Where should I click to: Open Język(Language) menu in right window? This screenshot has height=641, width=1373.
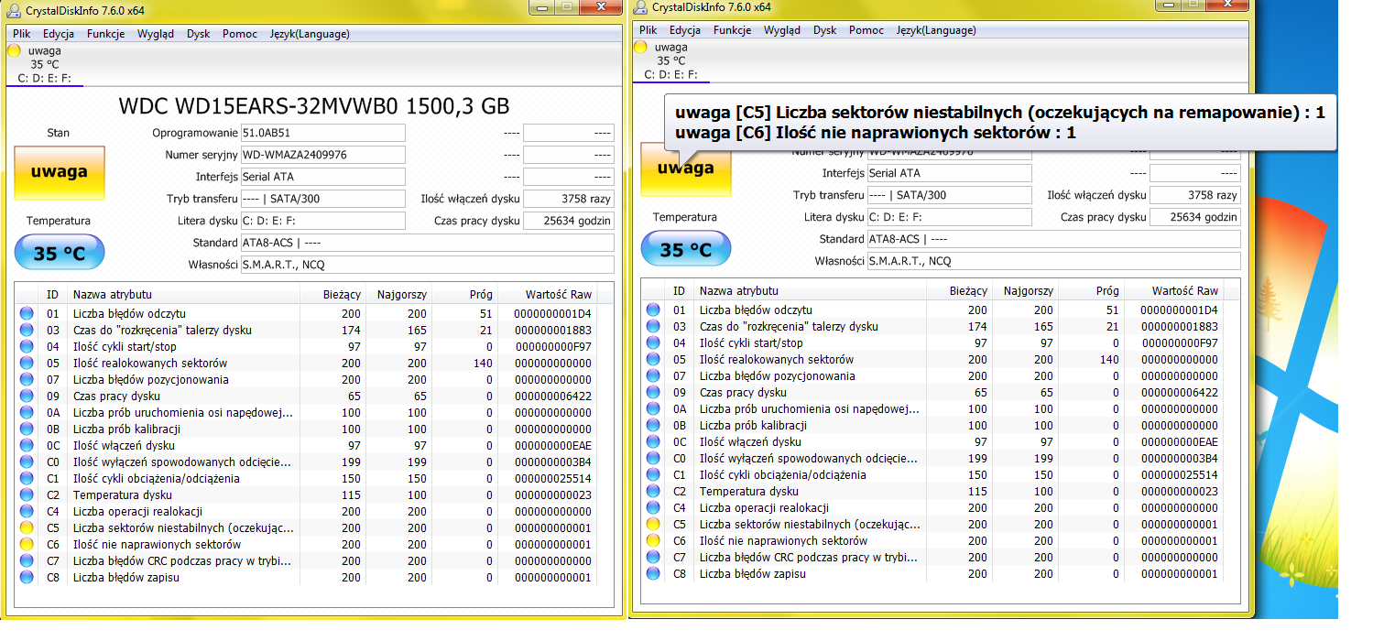click(x=936, y=30)
